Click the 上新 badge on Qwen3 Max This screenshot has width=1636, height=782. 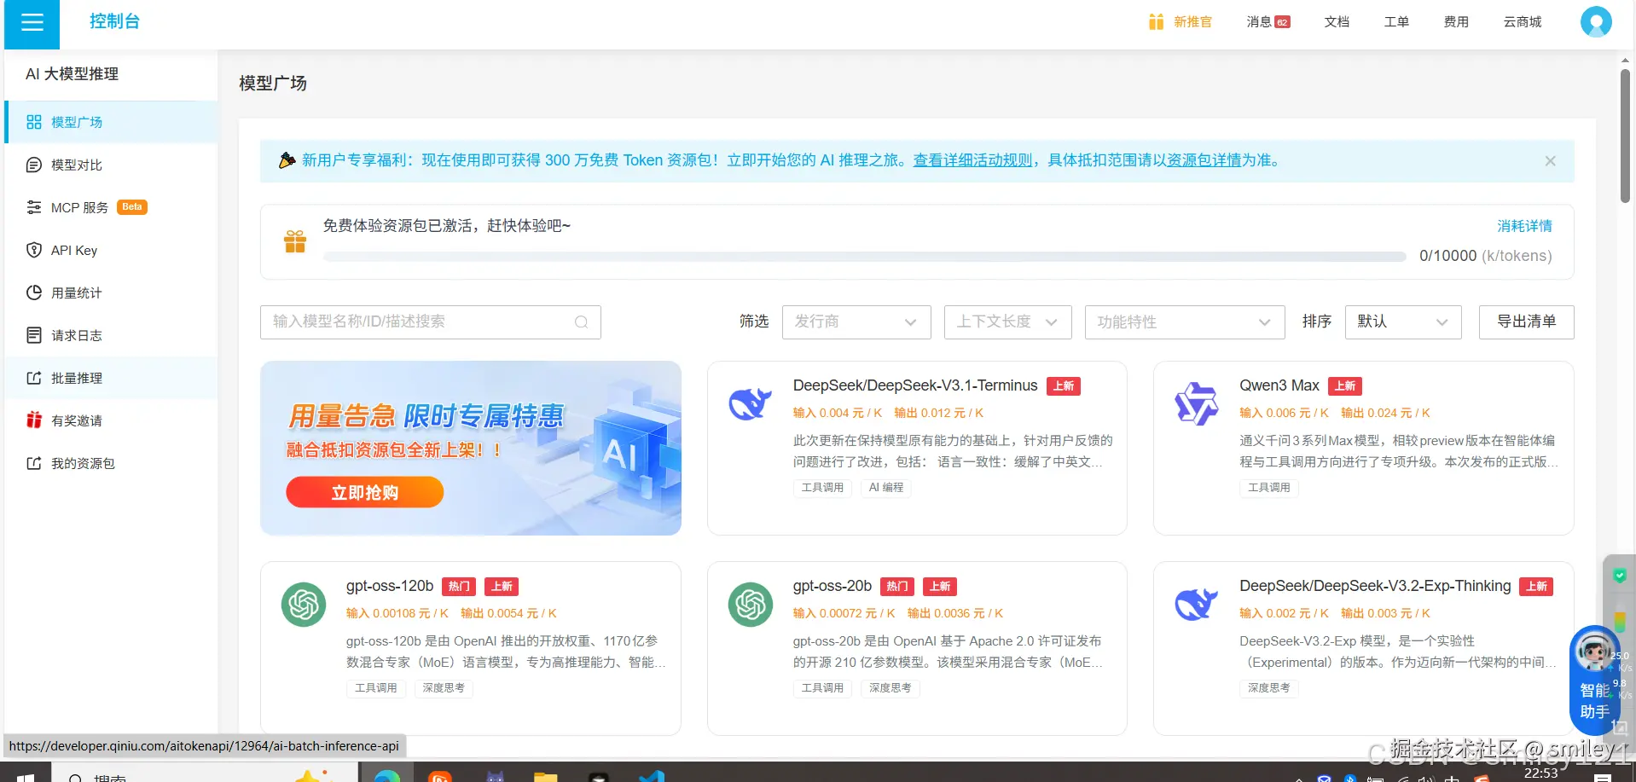point(1345,386)
